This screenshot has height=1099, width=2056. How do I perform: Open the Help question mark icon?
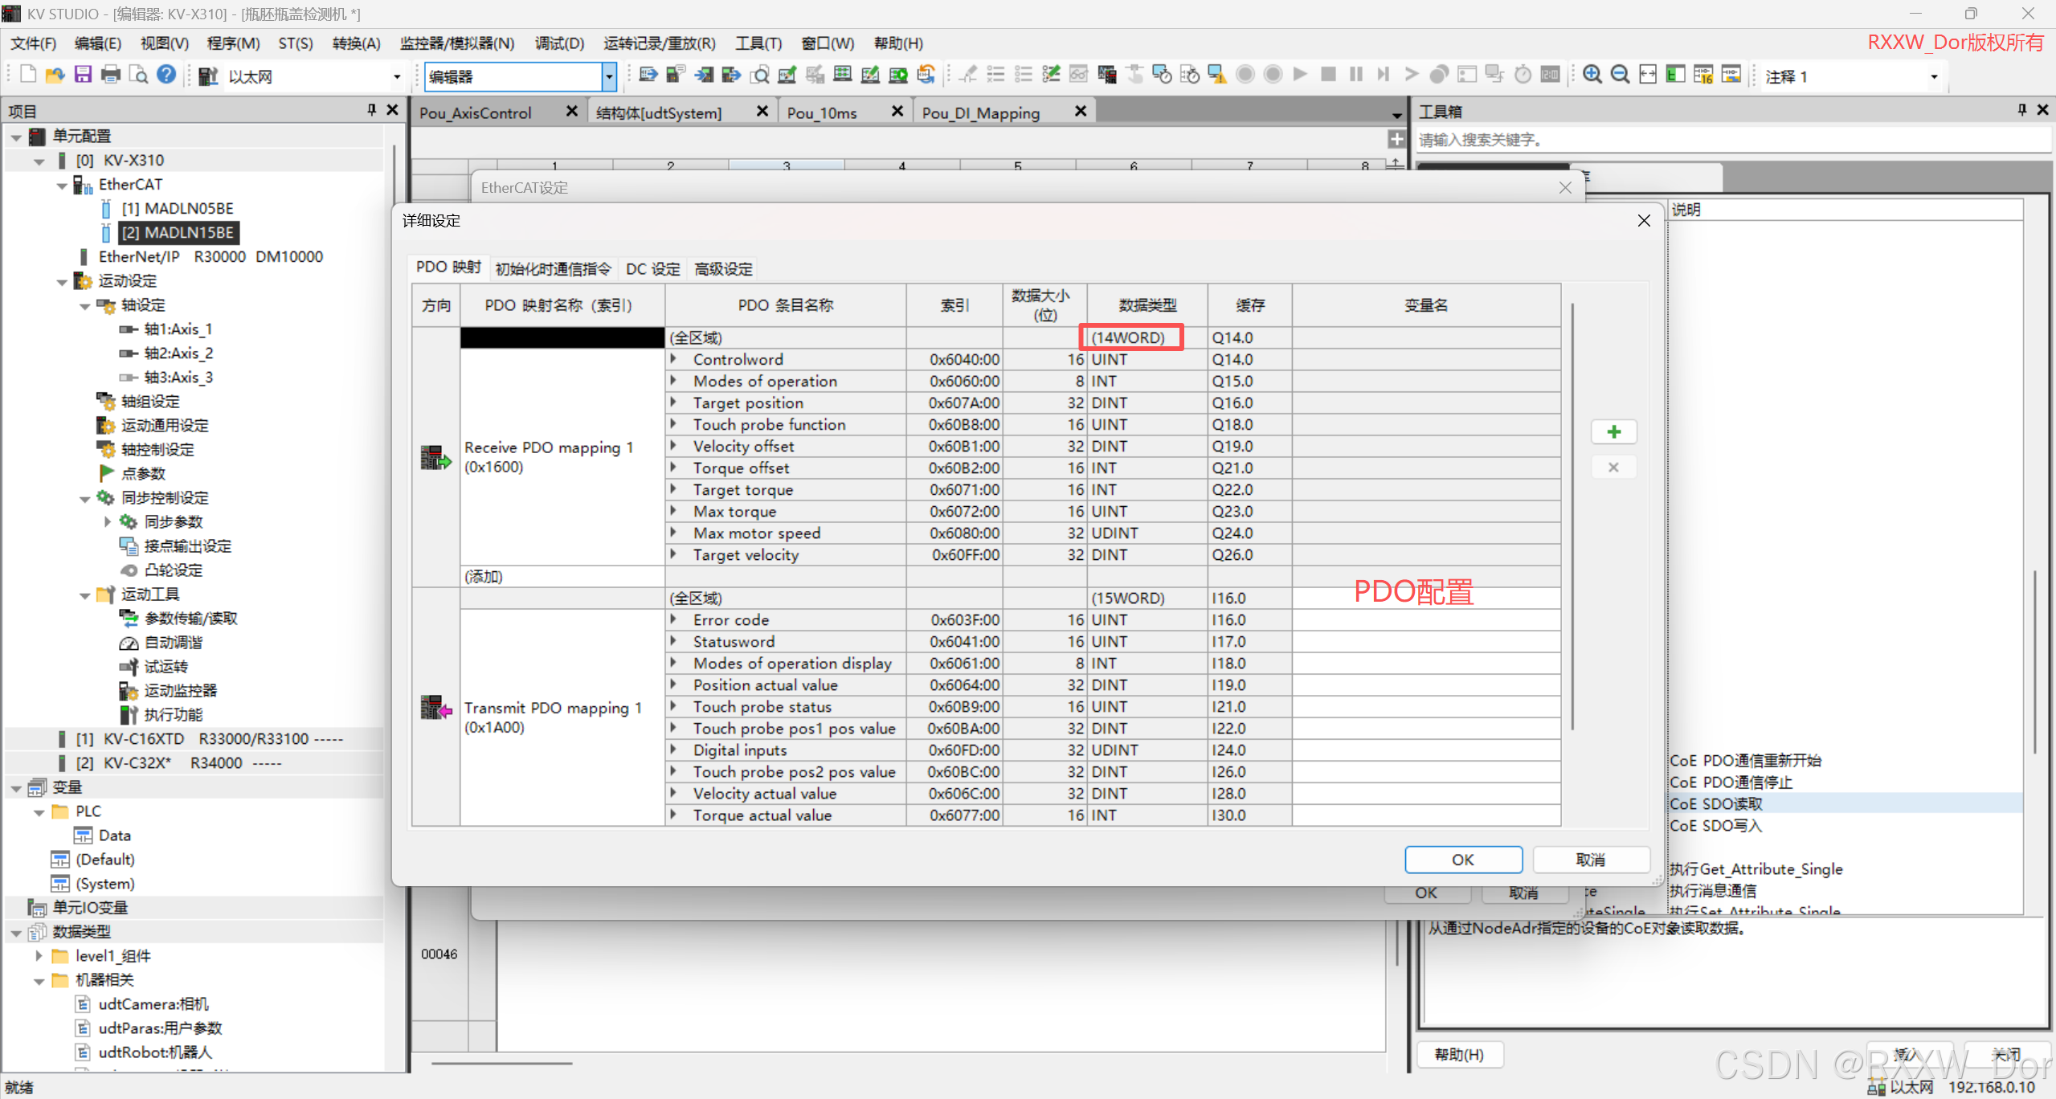point(166,76)
